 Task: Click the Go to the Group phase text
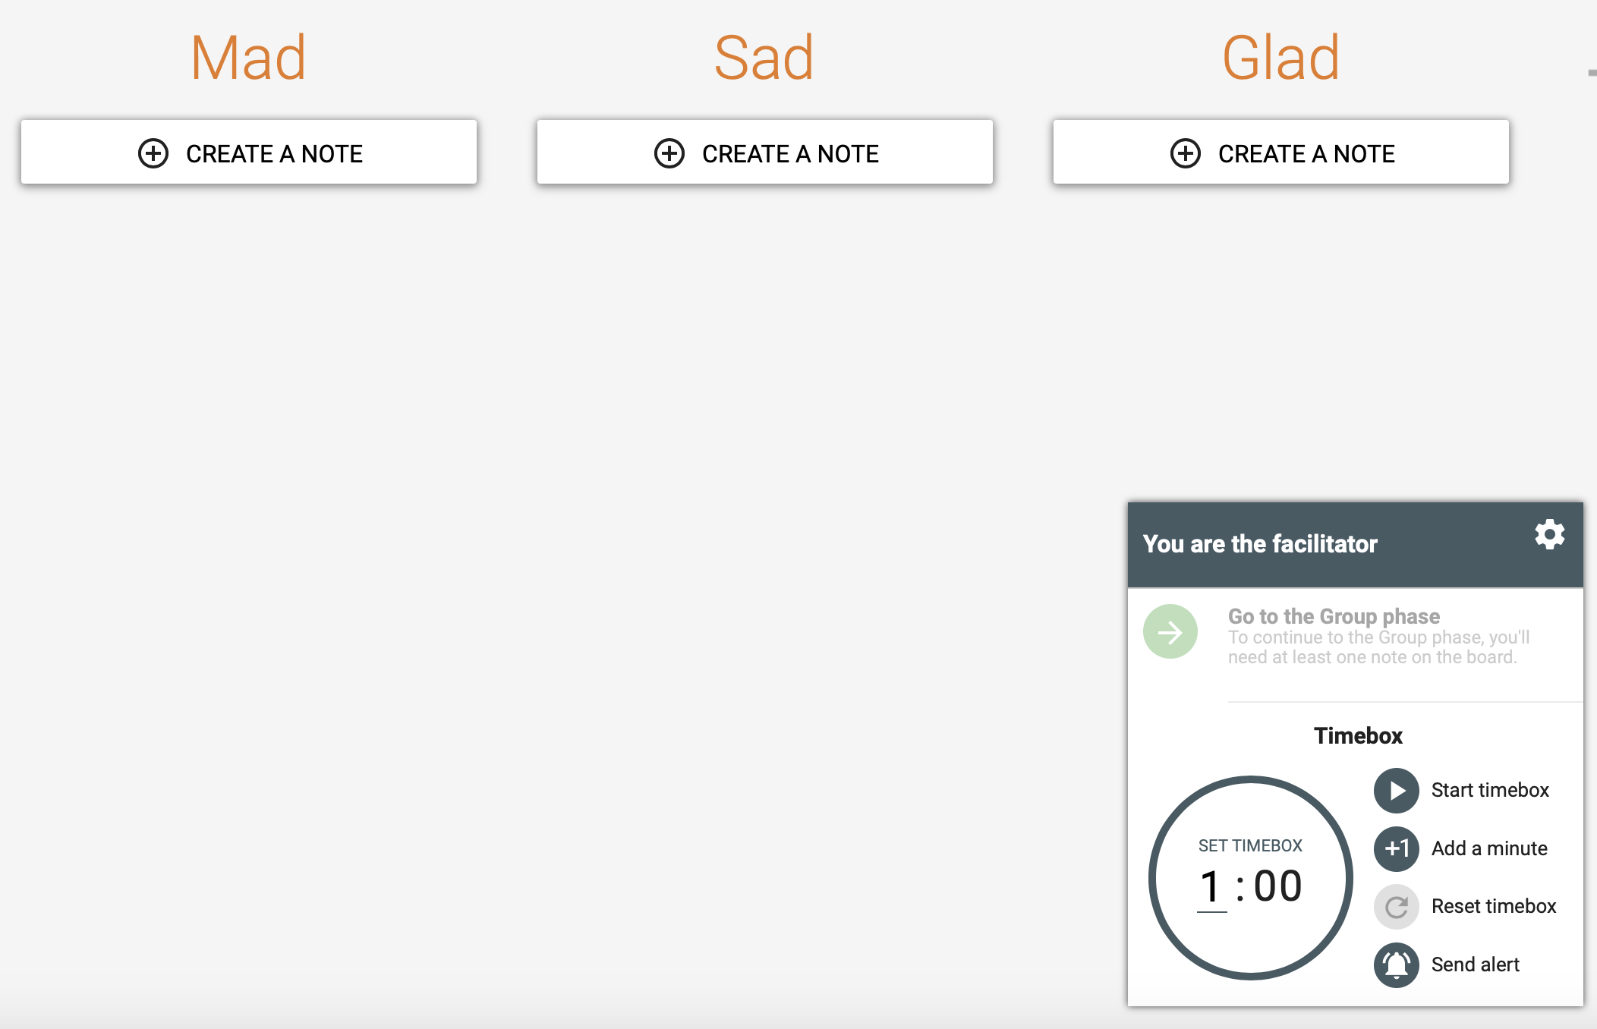click(1334, 616)
